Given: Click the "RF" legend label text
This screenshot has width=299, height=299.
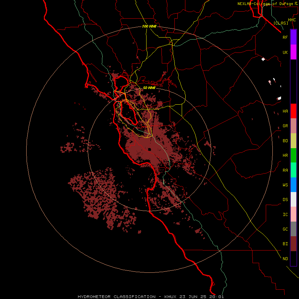Looking at the screenshot, I should [285, 37].
